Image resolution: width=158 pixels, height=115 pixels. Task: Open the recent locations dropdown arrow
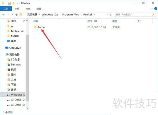[12, 15]
